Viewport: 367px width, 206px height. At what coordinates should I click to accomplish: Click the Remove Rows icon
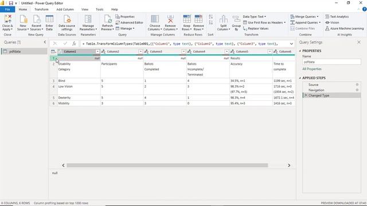(x=198, y=19)
